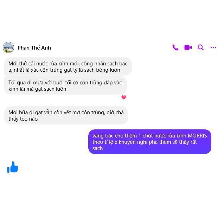This screenshot has width=218, height=218.
Task: Select the message starting "Mới thử cái nước"
Action: click(x=68, y=66)
